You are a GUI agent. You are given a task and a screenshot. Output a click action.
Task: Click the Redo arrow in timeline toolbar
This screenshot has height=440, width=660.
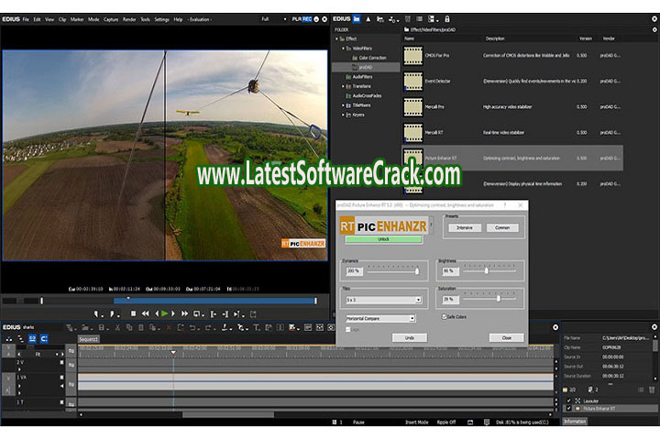208,327
